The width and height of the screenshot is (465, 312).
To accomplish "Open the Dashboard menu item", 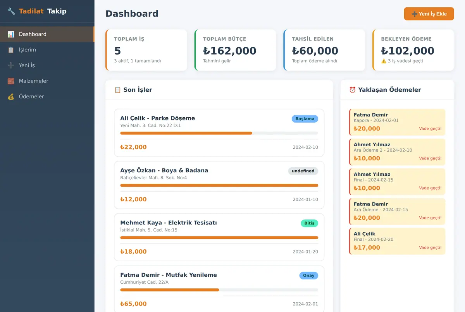I will pos(47,34).
